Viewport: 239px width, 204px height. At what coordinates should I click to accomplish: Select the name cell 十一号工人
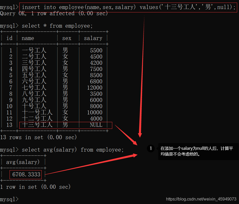pyautogui.click(x=37, y=112)
